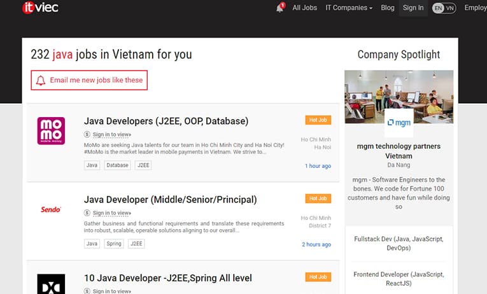Viewport: 487px width, 294px height.
Task: Click 'District 7' location text
Action: click(x=320, y=226)
